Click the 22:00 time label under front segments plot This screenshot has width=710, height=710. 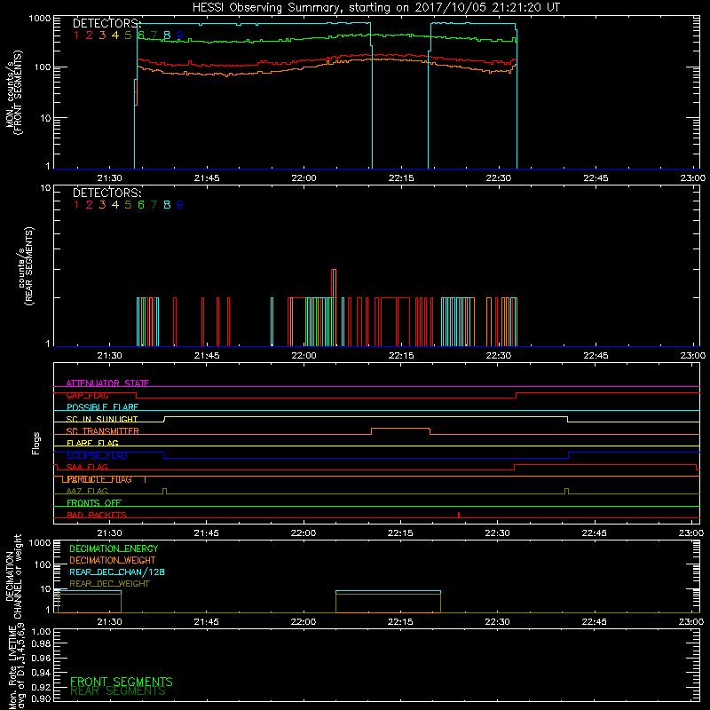click(304, 178)
